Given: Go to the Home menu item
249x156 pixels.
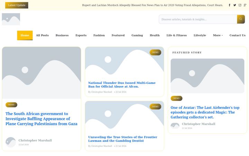Looking at the screenshot, I should point(25,35).
